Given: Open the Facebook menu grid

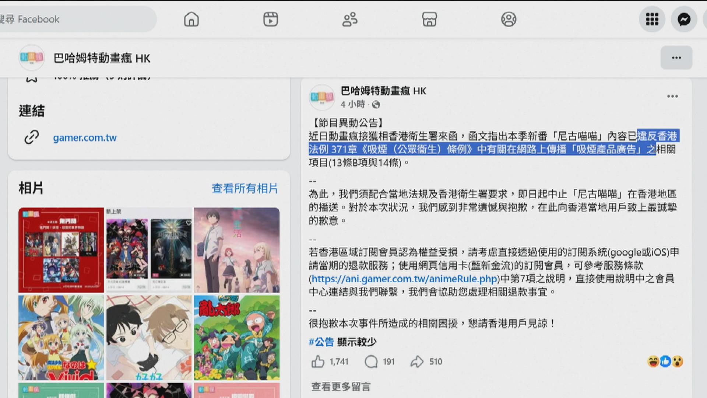Looking at the screenshot, I should tap(652, 19).
